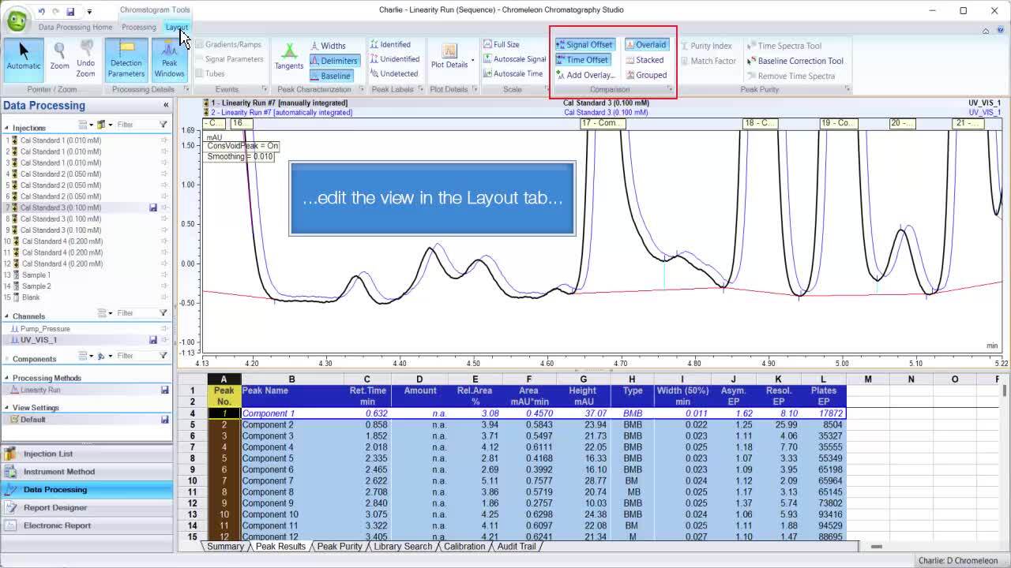Screen dimensions: 1011x568
Task: Switch to the Calibration sheet tab
Action: (464, 546)
